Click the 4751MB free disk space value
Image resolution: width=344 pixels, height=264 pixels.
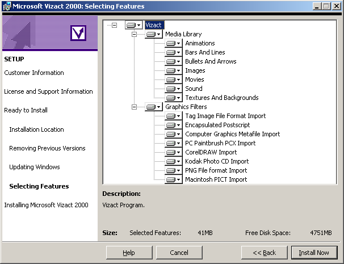coord(321,233)
